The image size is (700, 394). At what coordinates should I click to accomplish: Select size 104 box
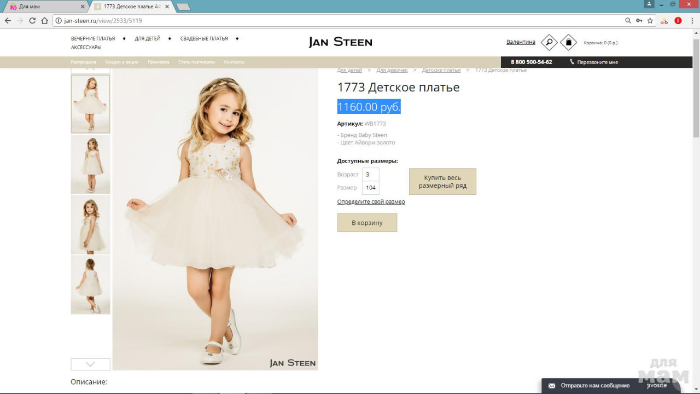tap(370, 188)
